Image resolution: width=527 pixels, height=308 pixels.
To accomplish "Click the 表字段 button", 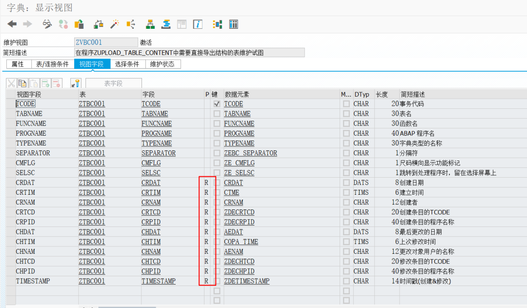I will [114, 83].
